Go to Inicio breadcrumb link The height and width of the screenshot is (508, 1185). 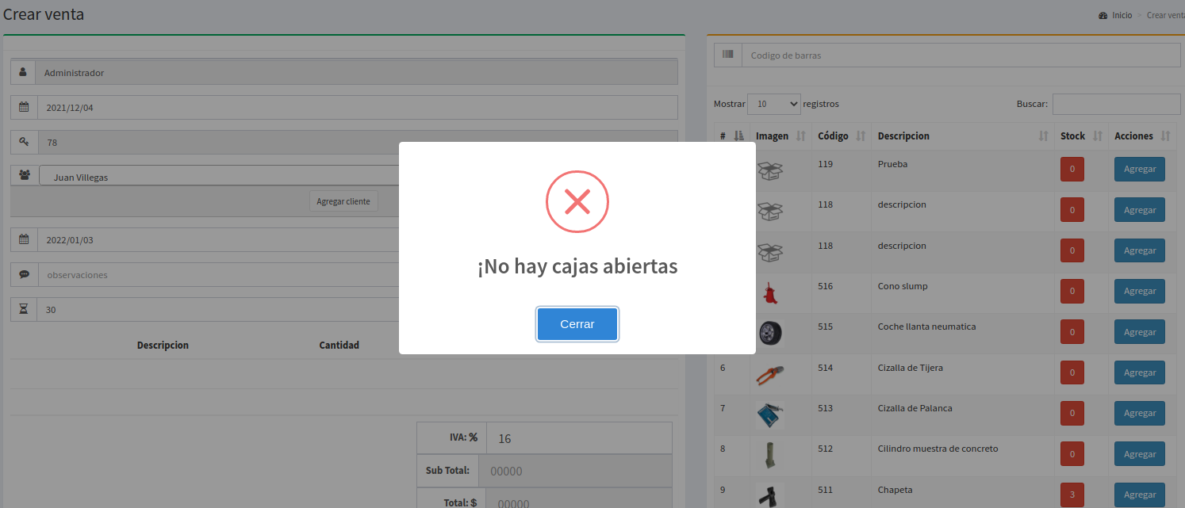click(x=1122, y=15)
